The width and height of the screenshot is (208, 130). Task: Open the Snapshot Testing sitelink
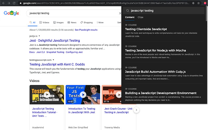[55, 52]
